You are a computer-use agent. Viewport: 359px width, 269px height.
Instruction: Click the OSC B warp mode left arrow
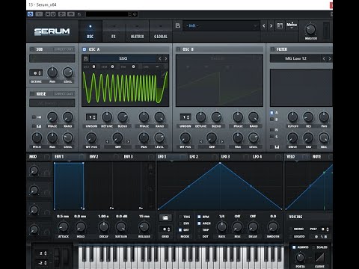pyautogui.click(x=201, y=141)
